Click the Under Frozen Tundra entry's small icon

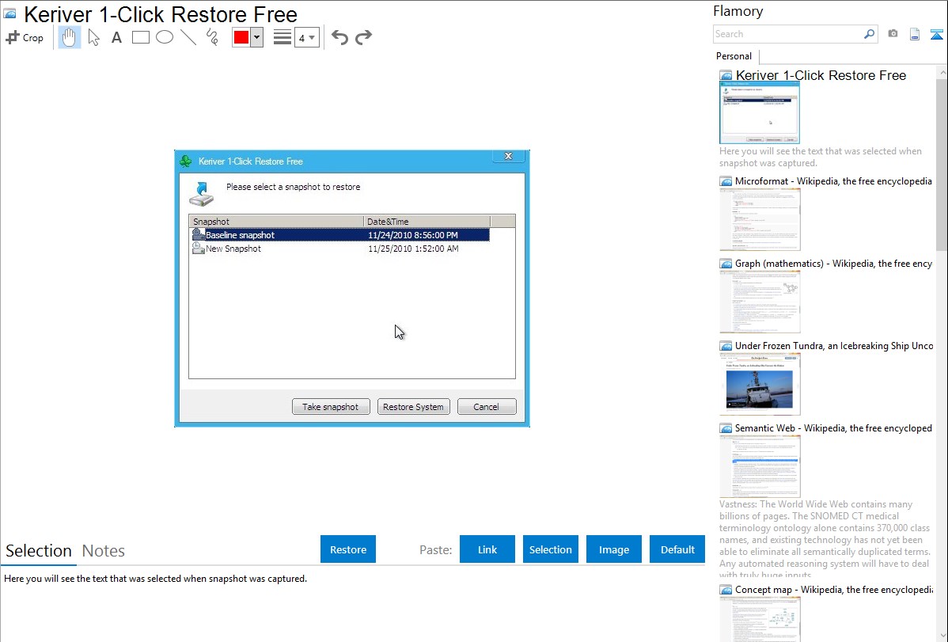726,346
